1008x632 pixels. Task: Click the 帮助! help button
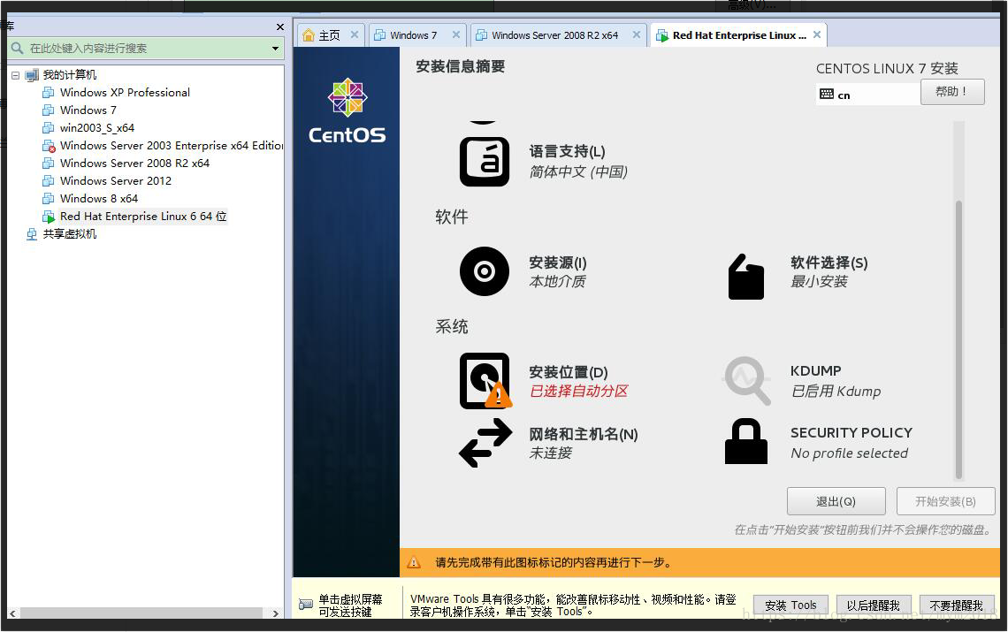pyautogui.click(x=952, y=92)
